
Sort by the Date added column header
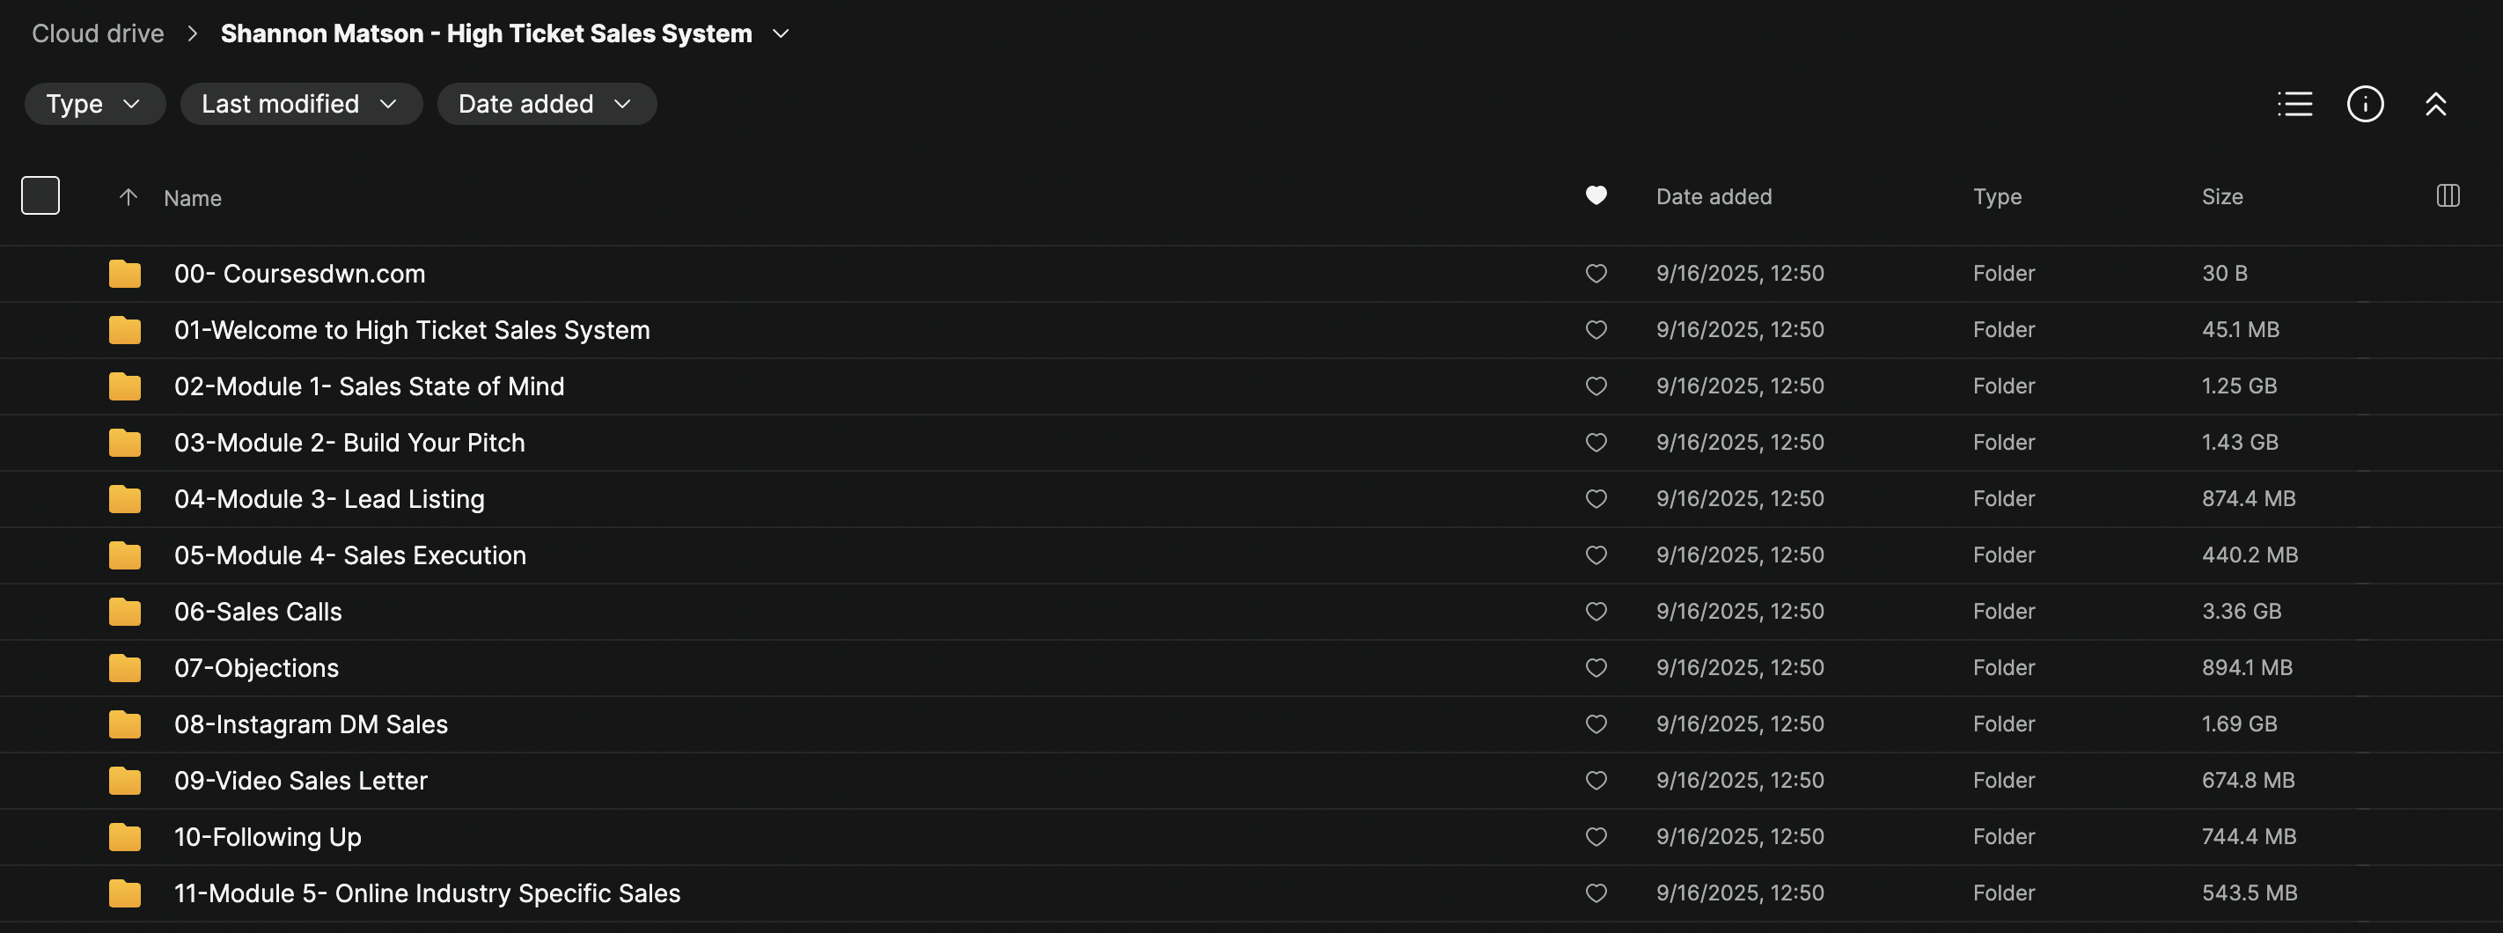(x=1713, y=197)
